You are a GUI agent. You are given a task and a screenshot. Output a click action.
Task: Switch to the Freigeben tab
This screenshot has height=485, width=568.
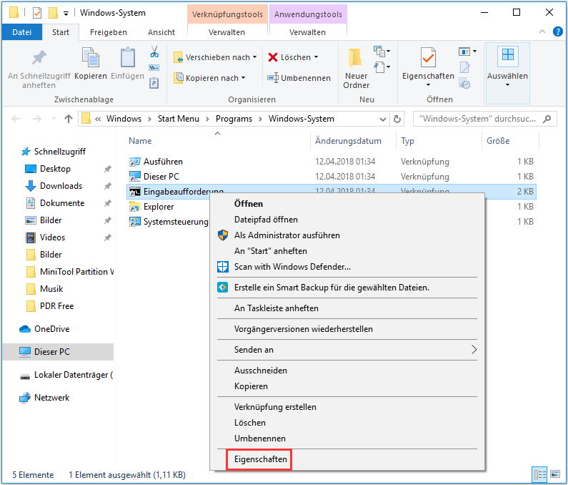109,32
